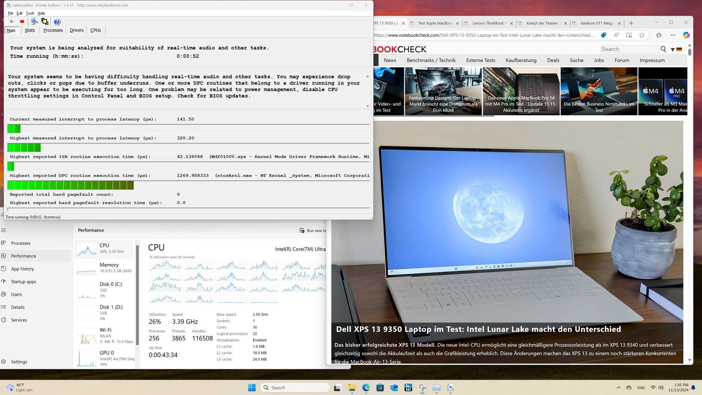Open Deals link on Notebookcheck
This screenshot has width=702, height=395.
(x=553, y=60)
